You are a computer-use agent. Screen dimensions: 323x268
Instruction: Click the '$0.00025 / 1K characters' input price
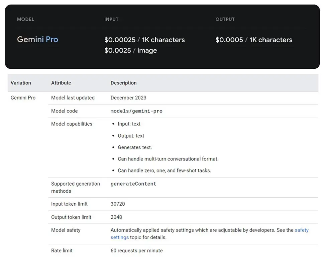[144, 40]
